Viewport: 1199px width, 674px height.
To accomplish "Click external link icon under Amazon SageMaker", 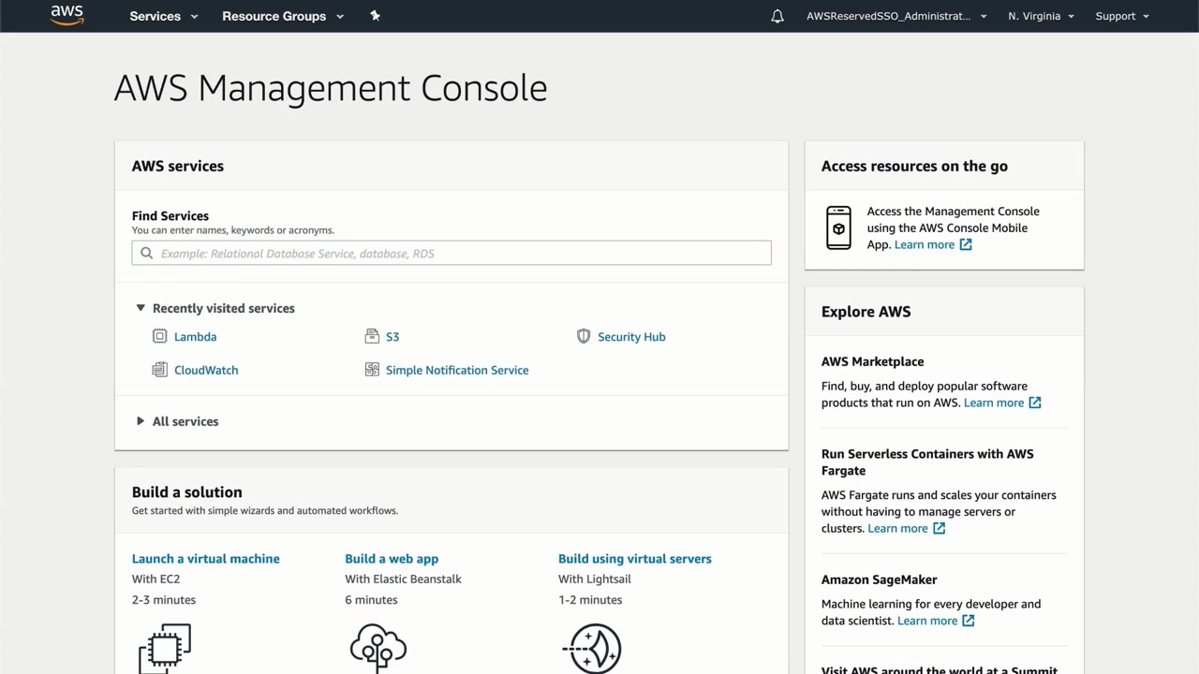I will [x=969, y=621].
